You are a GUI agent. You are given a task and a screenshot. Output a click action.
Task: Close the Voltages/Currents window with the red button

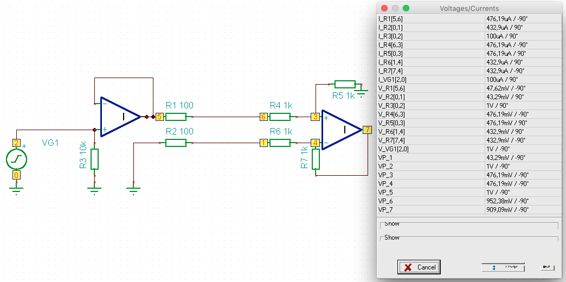pos(384,8)
